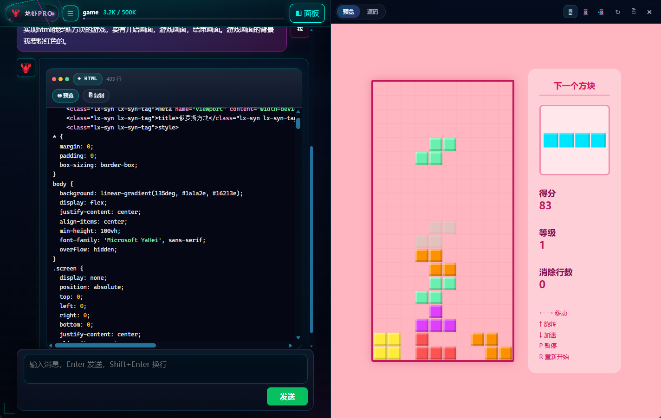The height and width of the screenshot is (418, 661).
Task: Click the document export icon in preview toolbar
Action: pyautogui.click(x=634, y=12)
